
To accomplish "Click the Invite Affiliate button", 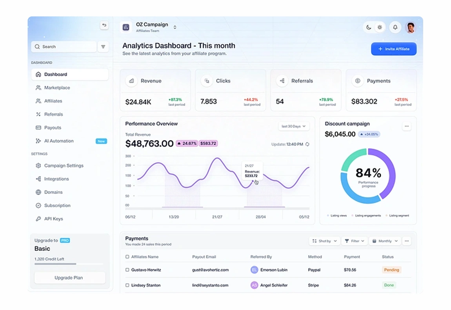I will click(393, 49).
